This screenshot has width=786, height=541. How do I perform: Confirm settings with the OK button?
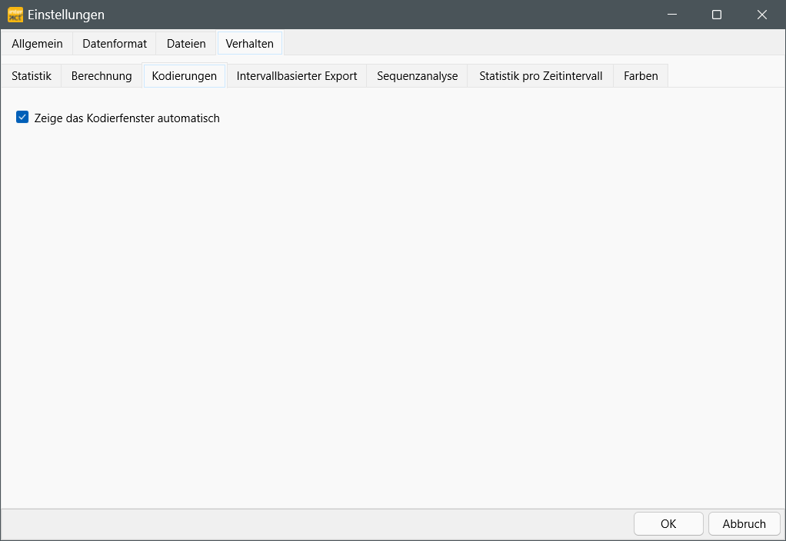pos(668,523)
